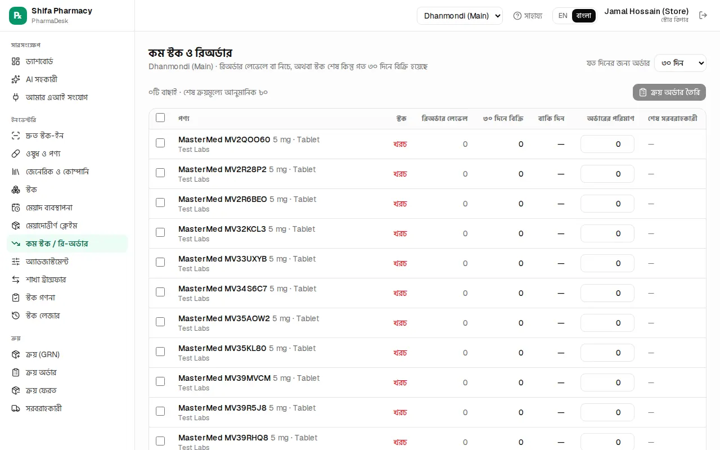This screenshot has height=450, width=720.
Task: Click the শাখা ট্রান্সফার arrows icon
Action: (x=16, y=280)
